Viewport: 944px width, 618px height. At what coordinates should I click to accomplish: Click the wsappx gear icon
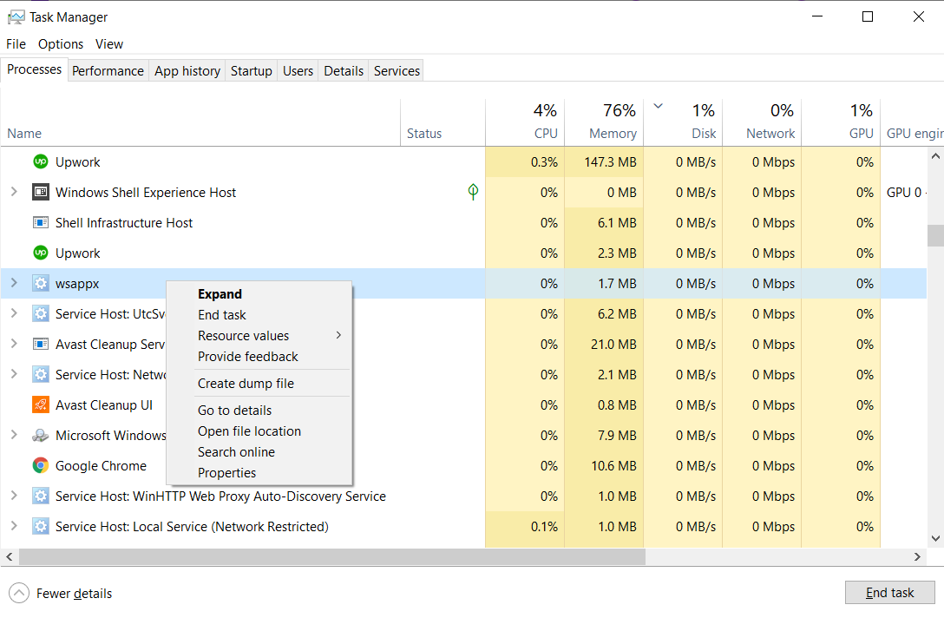pos(41,284)
